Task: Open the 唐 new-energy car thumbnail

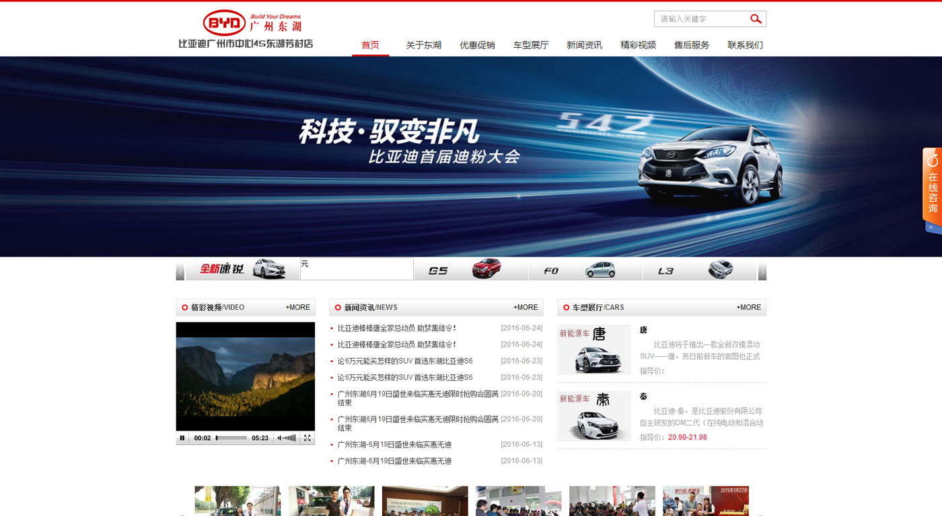Action: [594, 350]
